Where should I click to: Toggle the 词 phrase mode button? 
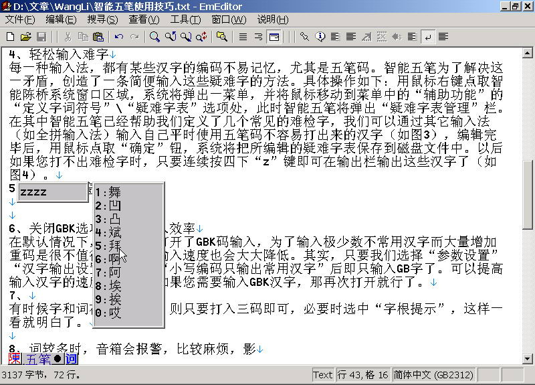click(x=72, y=359)
